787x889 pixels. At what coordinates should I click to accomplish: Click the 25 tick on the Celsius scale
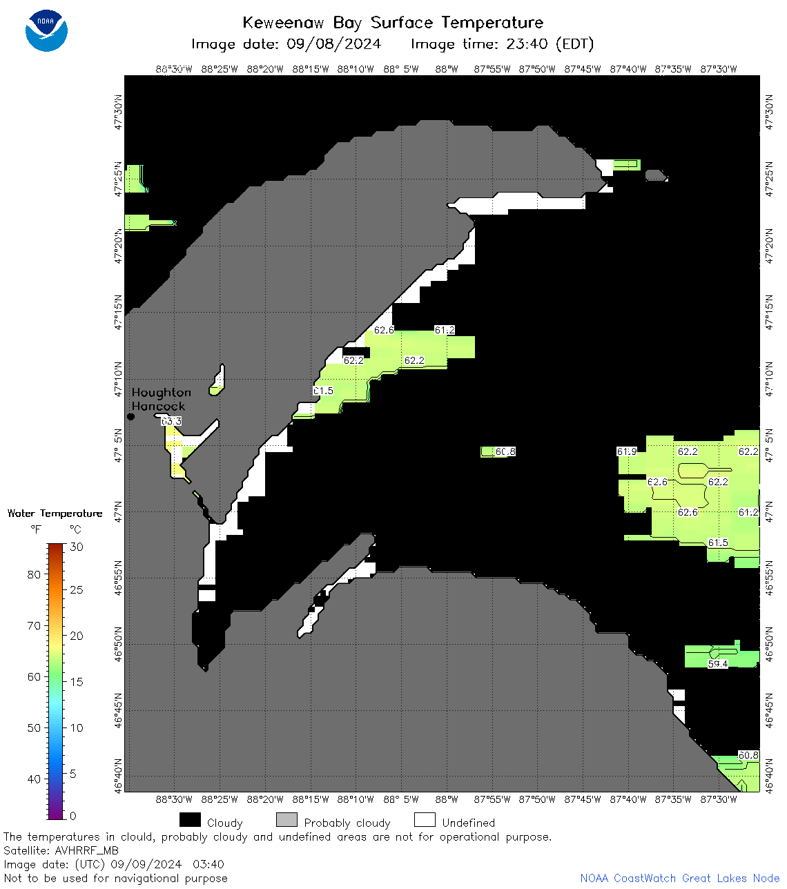click(77, 589)
